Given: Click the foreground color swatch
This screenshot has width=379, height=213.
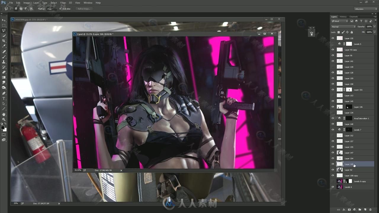Looking at the screenshot, I should (x=3, y=128).
